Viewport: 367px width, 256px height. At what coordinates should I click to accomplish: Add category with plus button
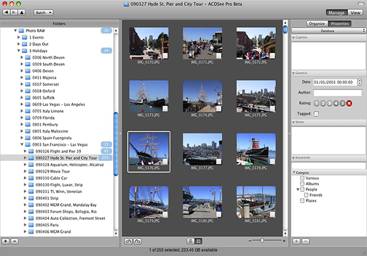point(296,241)
